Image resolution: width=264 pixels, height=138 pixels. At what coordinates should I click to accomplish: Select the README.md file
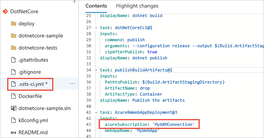(33, 132)
